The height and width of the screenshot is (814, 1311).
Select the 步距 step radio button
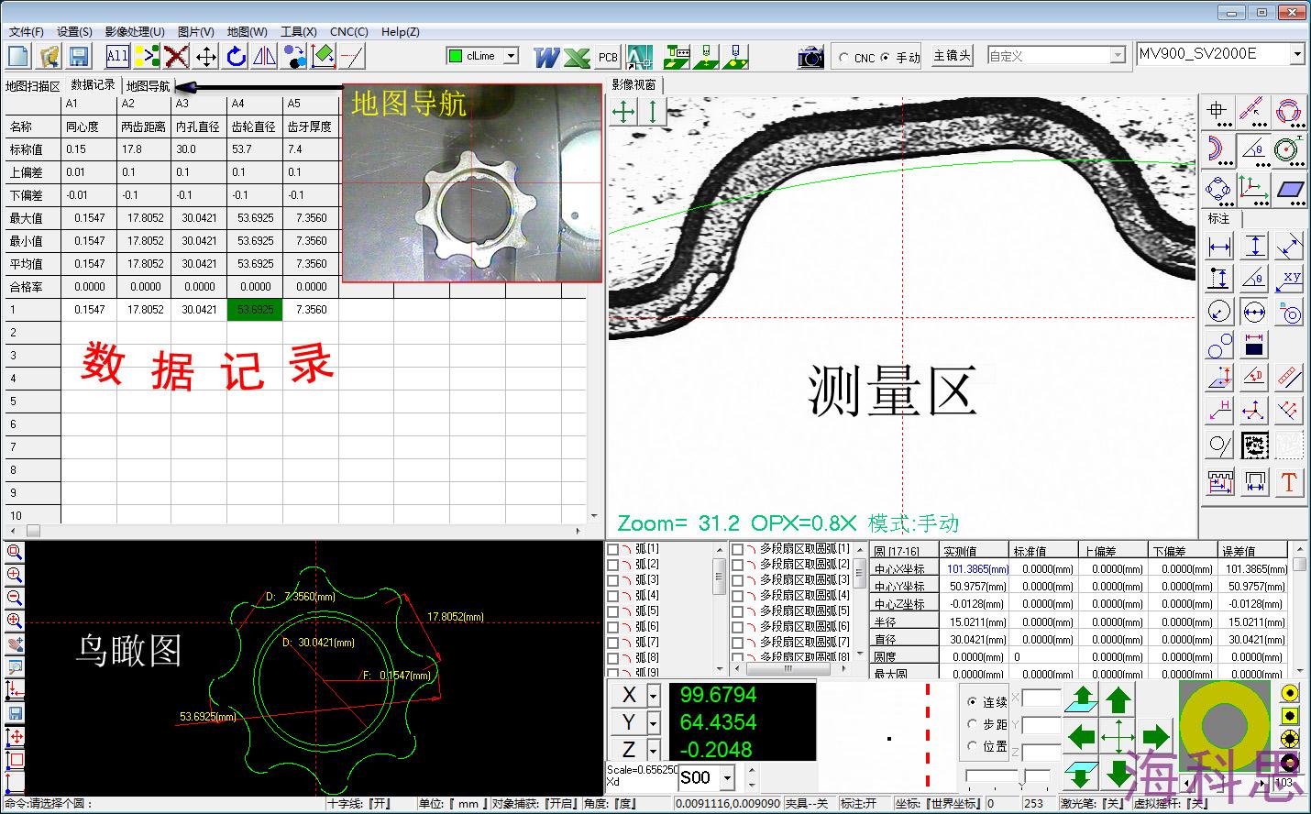[973, 724]
